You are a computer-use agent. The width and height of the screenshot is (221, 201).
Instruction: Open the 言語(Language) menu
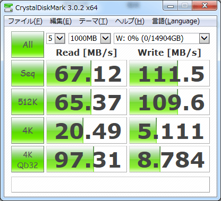click(x=176, y=21)
